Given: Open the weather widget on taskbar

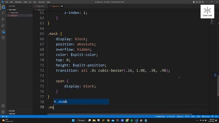Looking at the screenshot, I should pyautogui.click(x=8, y=121).
